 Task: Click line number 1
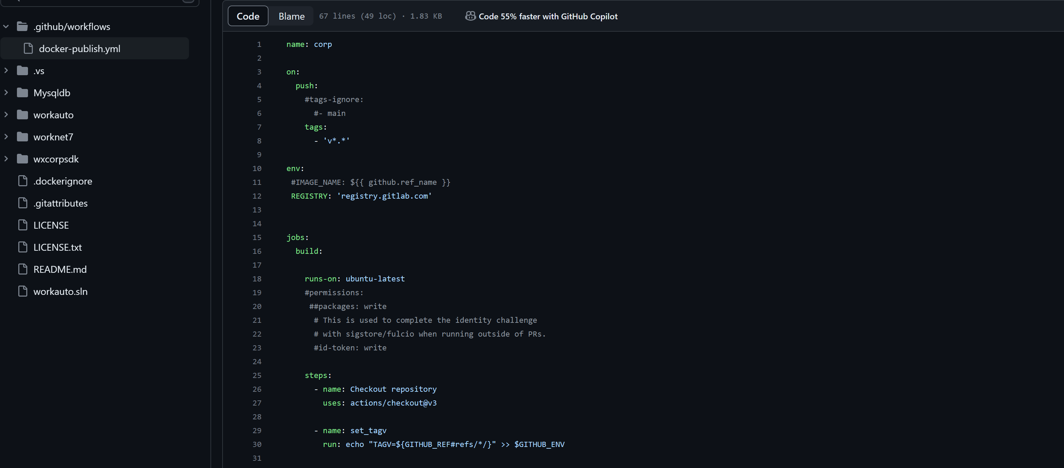(x=259, y=44)
